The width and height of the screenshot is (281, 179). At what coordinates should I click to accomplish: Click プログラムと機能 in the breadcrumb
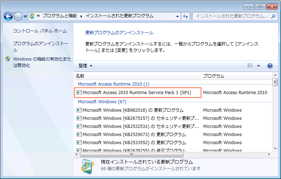[60, 16]
